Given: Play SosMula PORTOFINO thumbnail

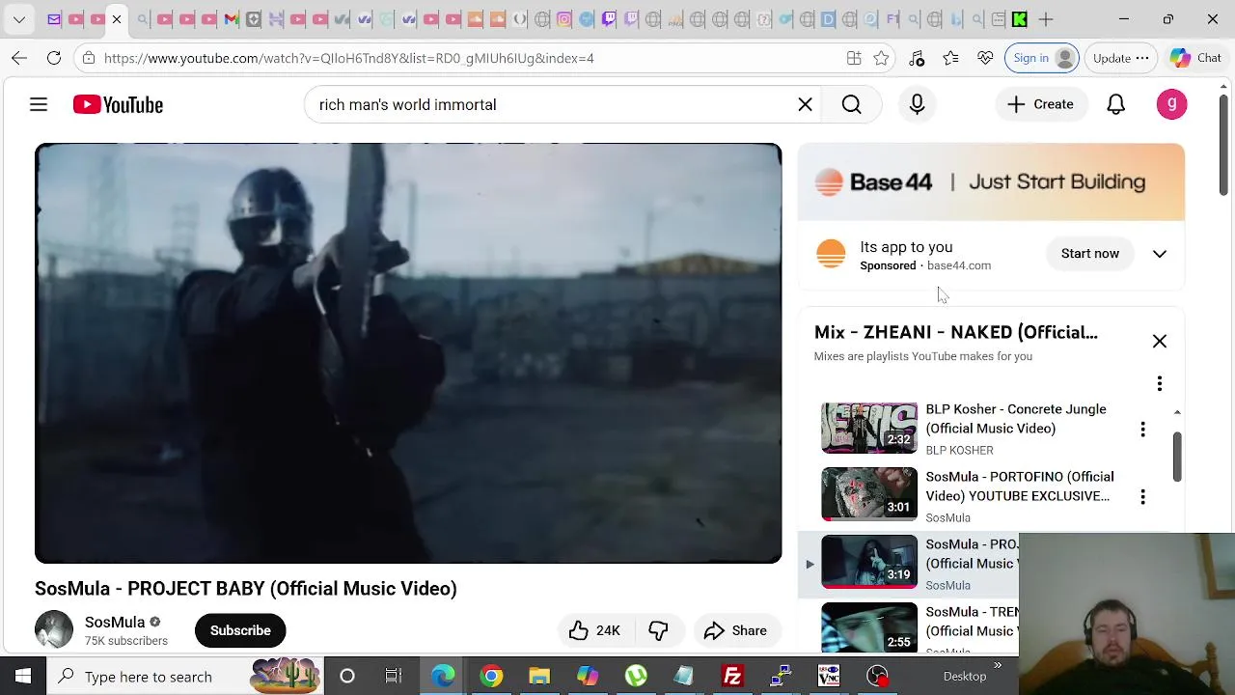Looking at the screenshot, I should [869, 495].
